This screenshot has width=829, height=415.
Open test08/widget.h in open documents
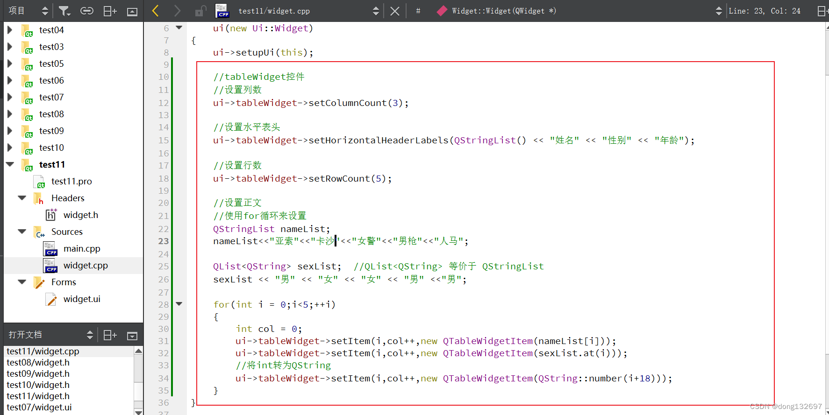38,362
